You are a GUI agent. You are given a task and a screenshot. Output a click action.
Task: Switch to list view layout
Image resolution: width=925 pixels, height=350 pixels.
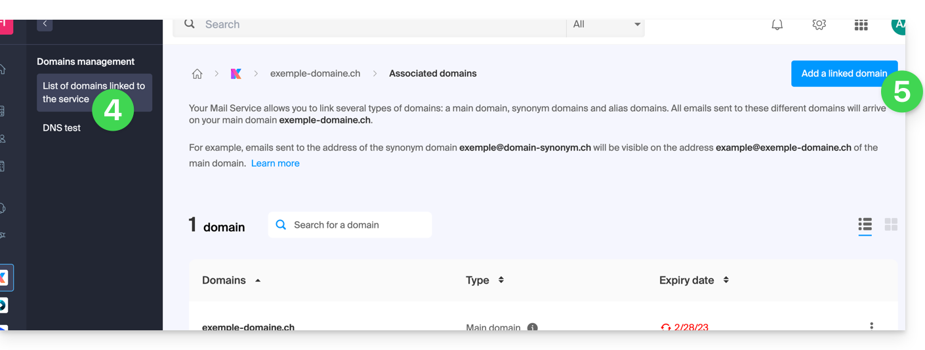(x=865, y=225)
